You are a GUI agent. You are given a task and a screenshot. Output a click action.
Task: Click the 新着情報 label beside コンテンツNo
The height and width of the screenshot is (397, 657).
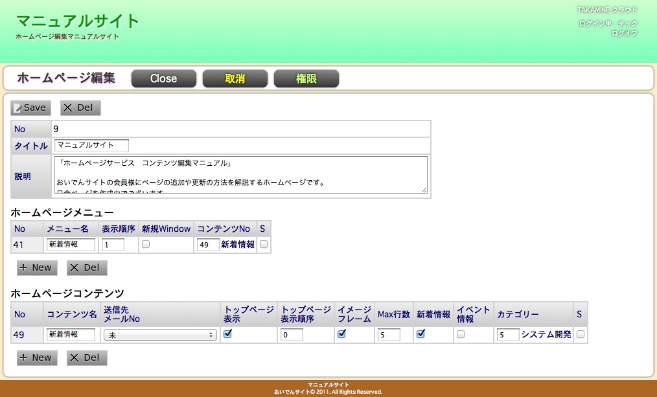pos(238,245)
